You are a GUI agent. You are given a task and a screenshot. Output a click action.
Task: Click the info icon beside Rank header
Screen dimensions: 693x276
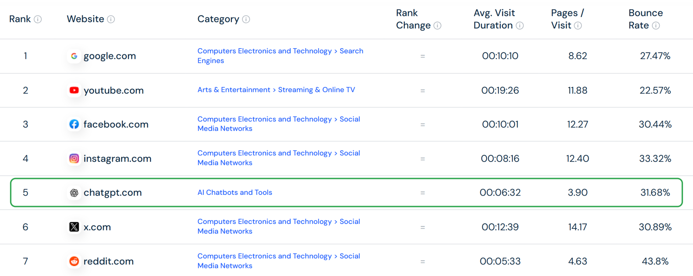pyautogui.click(x=38, y=19)
